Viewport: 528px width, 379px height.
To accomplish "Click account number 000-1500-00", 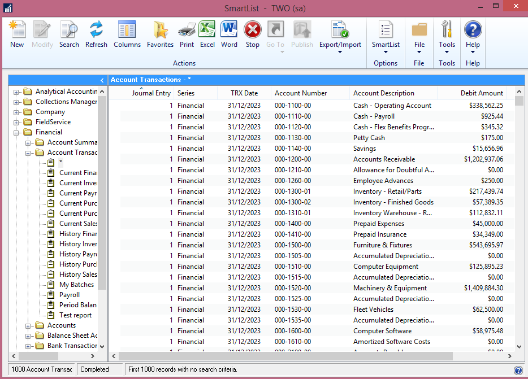I will pos(293,245).
